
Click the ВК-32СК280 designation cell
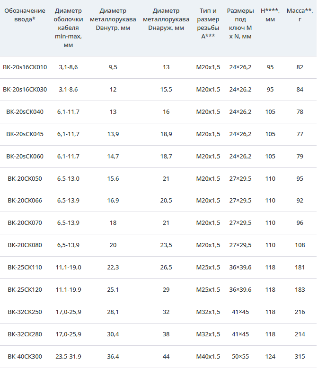pos(25,334)
